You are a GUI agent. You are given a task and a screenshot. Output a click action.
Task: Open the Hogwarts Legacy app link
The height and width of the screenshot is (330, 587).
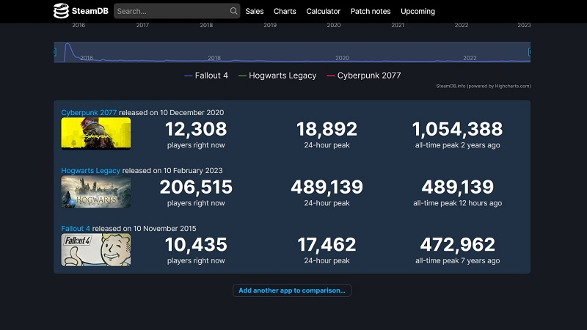[90, 171]
